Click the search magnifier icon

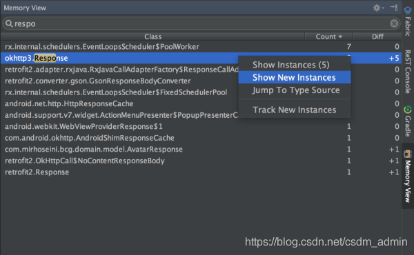[9, 23]
